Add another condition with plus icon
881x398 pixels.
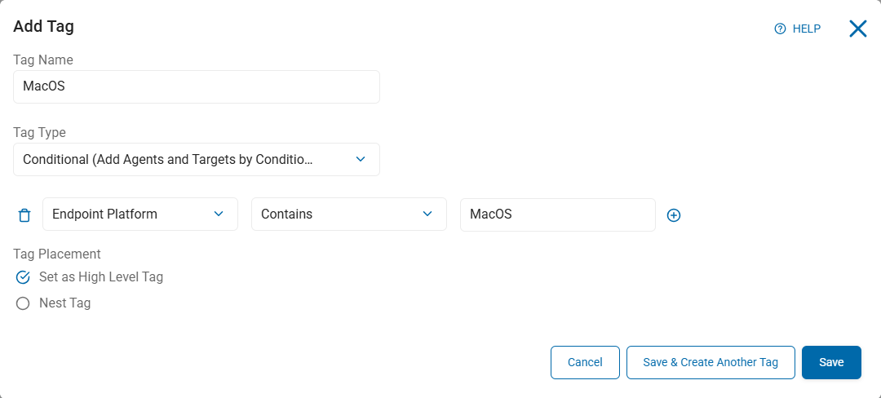(674, 215)
